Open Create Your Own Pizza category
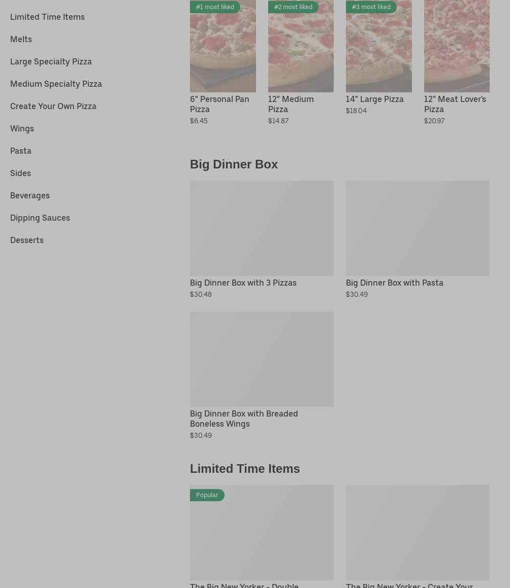The height and width of the screenshot is (588, 510). (53, 106)
